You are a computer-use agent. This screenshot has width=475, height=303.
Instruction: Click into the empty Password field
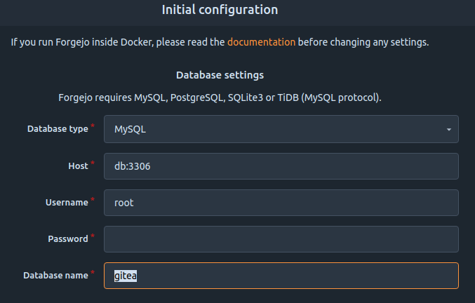pyautogui.click(x=281, y=239)
